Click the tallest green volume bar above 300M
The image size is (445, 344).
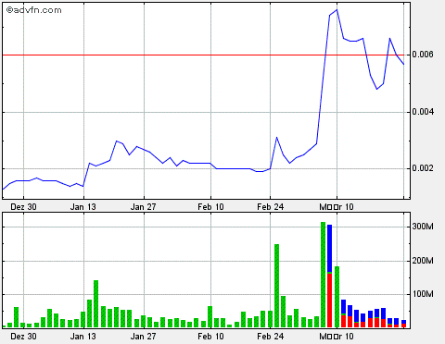pyautogui.click(x=324, y=275)
